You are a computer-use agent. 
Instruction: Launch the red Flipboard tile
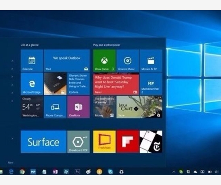point(128,142)
